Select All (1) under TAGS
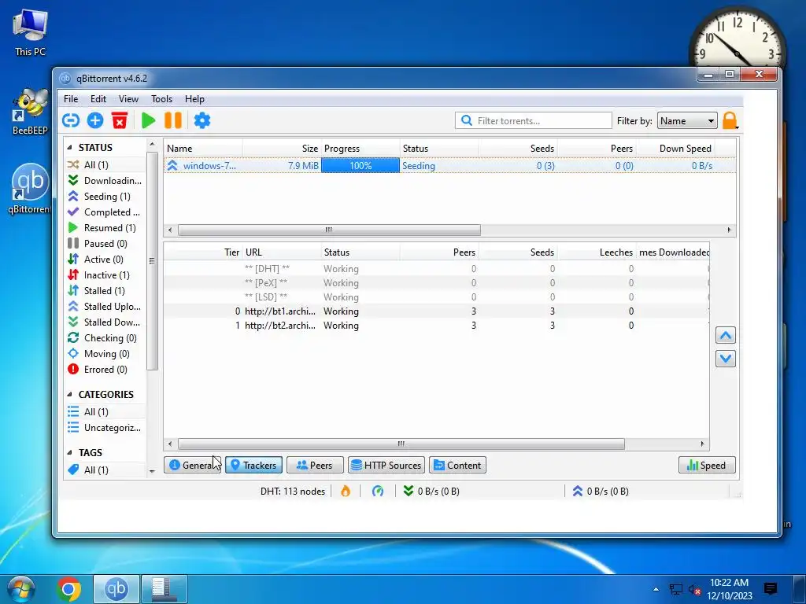This screenshot has width=806, height=604. coord(105,470)
